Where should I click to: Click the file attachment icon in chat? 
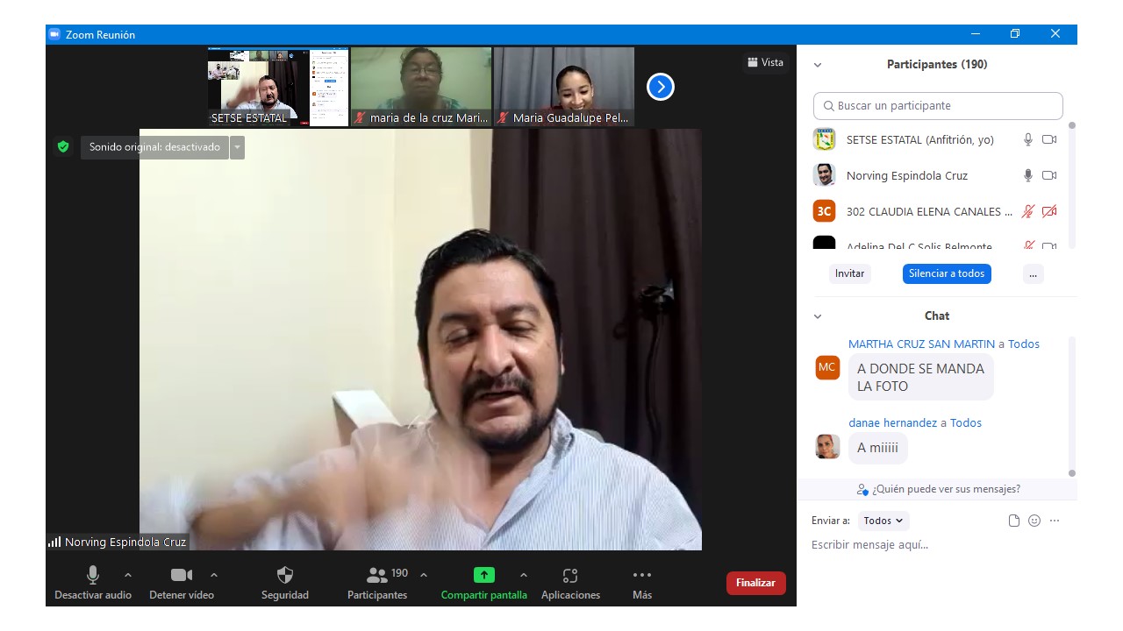(x=1014, y=521)
